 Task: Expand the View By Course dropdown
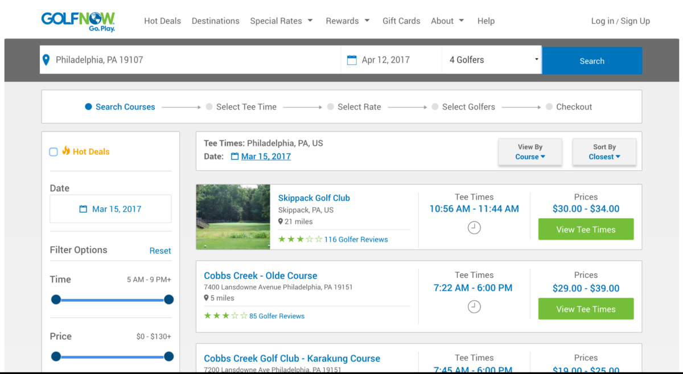[530, 152]
